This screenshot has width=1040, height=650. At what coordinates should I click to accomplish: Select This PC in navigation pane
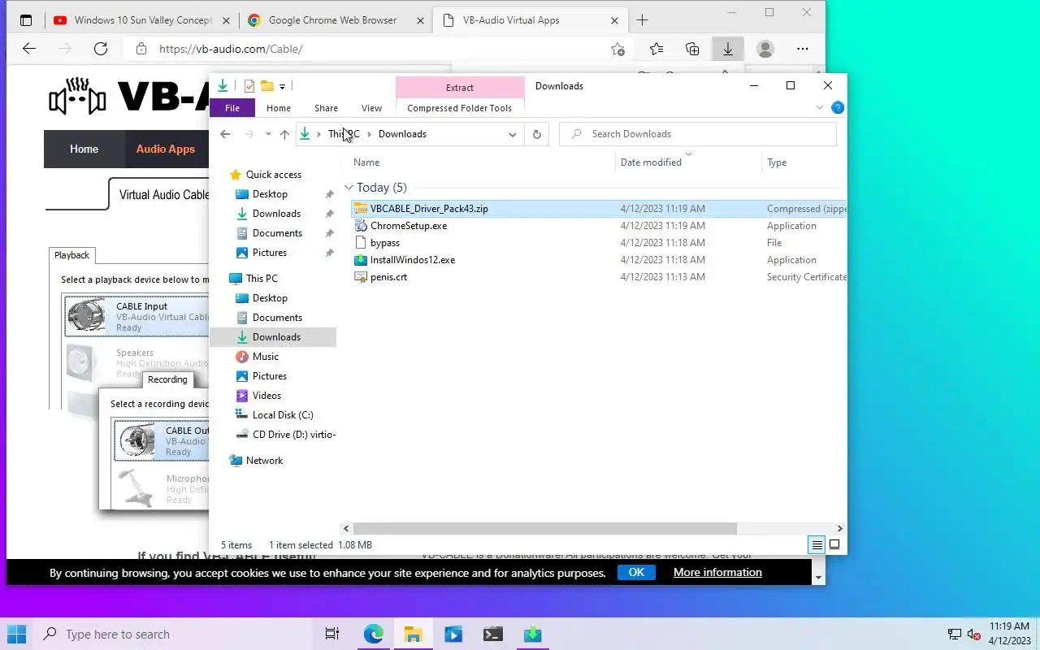click(x=262, y=279)
